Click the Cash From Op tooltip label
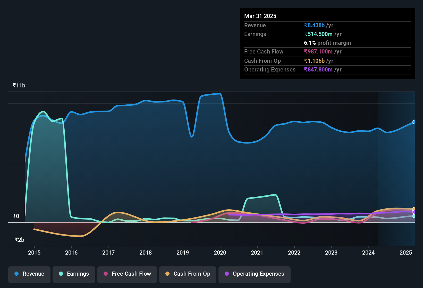Image resolution: width=423 pixels, height=288 pixels. 263,61
